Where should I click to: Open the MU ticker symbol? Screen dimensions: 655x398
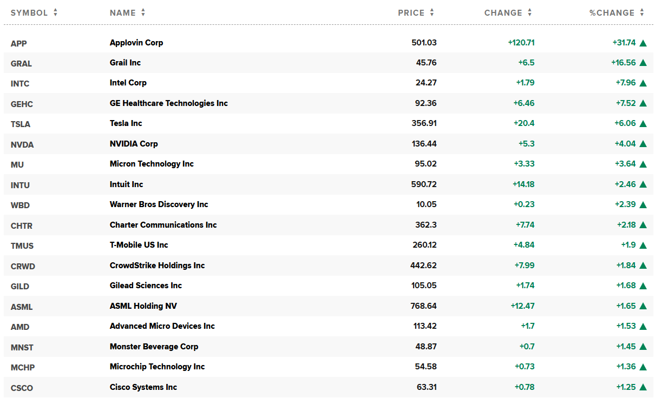pos(17,165)
